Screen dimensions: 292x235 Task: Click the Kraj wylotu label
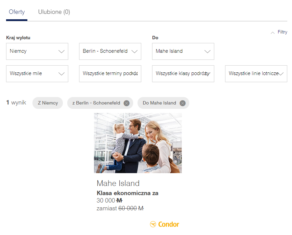click(18, 38)
